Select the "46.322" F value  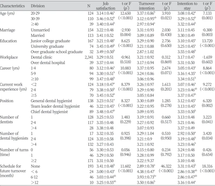pyautogui.click(x=166, y=166)
